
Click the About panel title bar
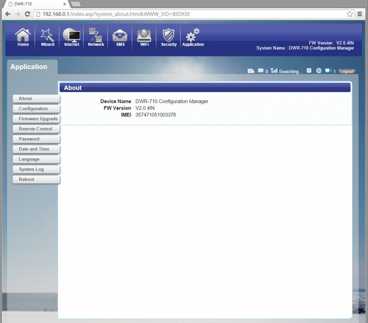coord(205,87)
